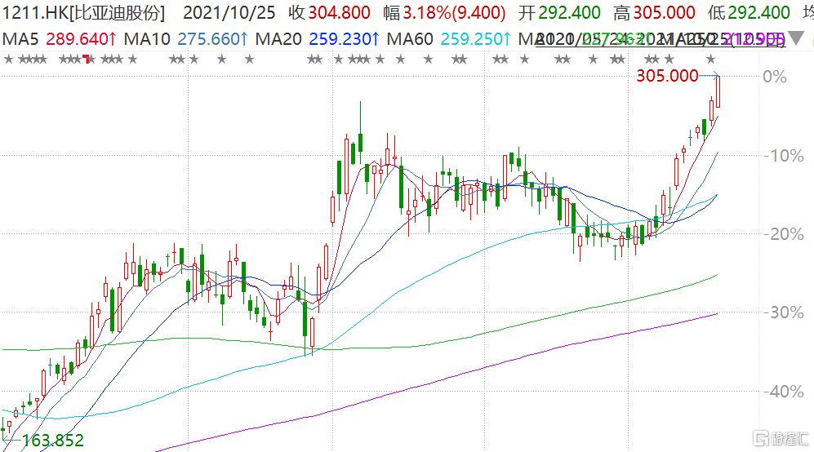Click the -40% axis label
The image size is (814, 452).
[x=783, y=392]
